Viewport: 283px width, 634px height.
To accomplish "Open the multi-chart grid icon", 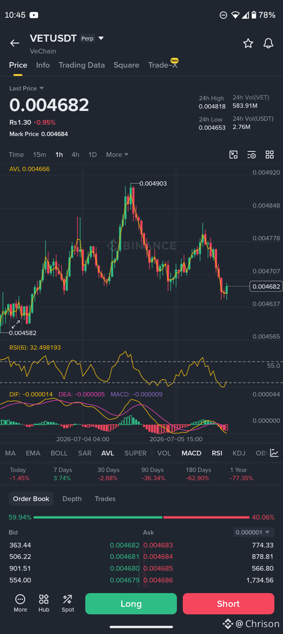I will pyautogui.click(x=270, y=155).
